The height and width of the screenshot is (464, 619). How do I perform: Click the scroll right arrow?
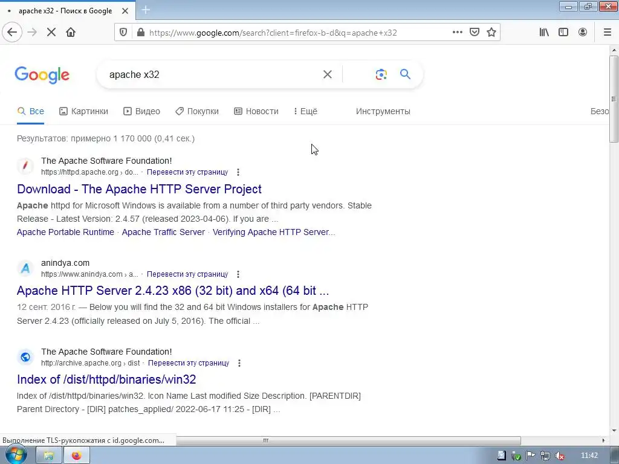pos(604,440)
